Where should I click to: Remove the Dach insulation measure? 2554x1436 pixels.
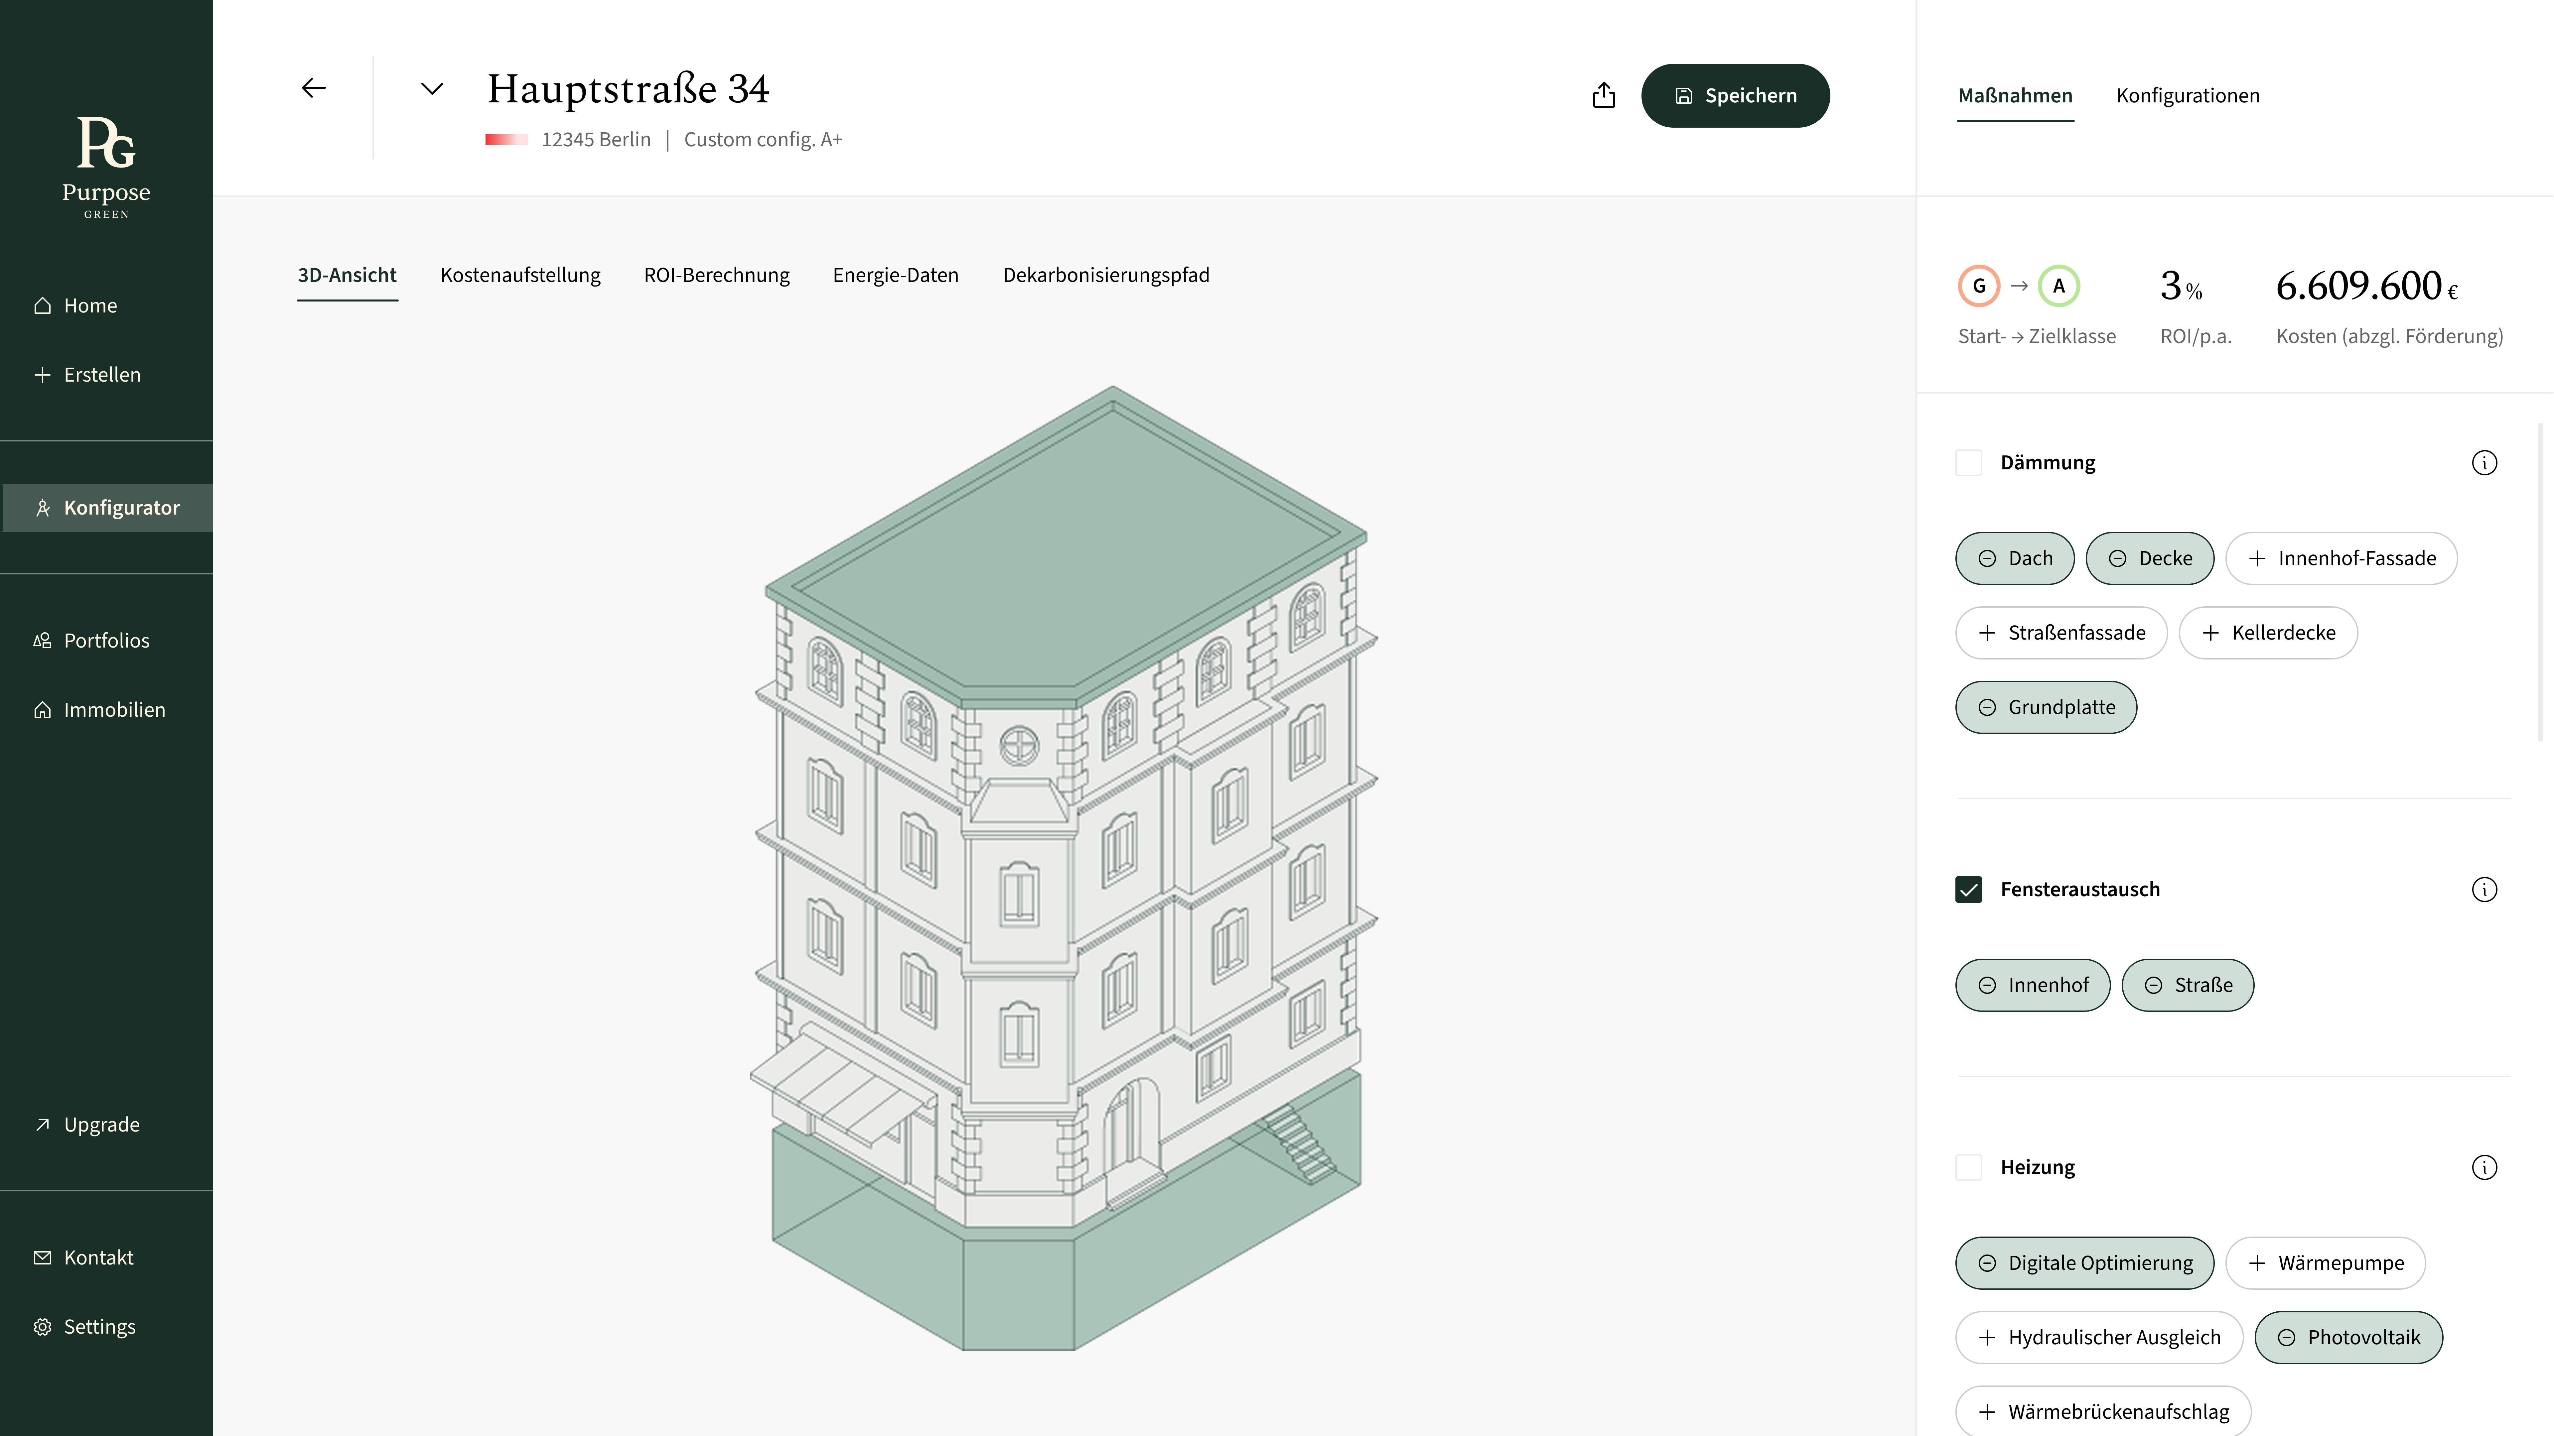point(2015,558)
